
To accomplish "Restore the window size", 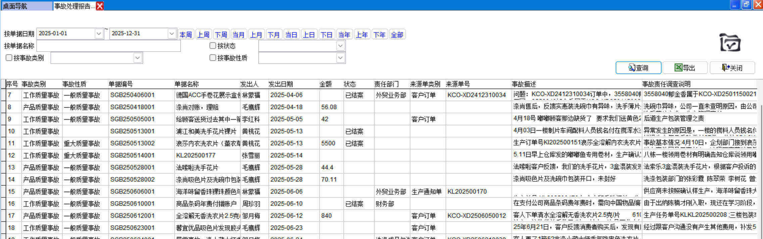I will [746, 5].
